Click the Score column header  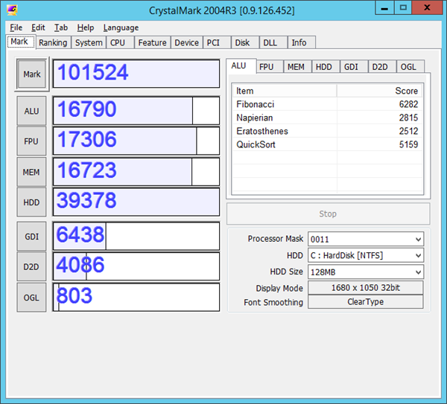click(x=379, y=91)
